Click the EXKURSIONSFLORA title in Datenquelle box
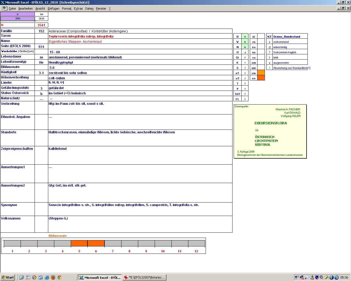 point(271,123)
